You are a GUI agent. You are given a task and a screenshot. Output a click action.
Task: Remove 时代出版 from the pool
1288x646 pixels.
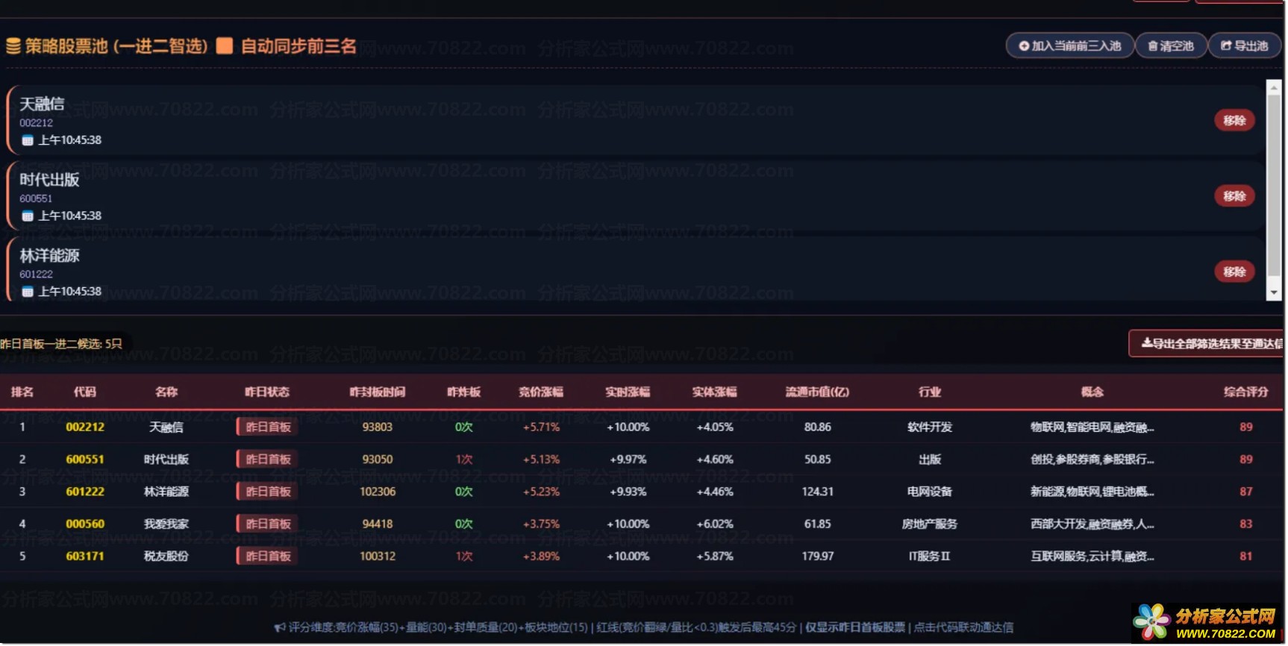pyautogui.click(x=1234, y=196)
